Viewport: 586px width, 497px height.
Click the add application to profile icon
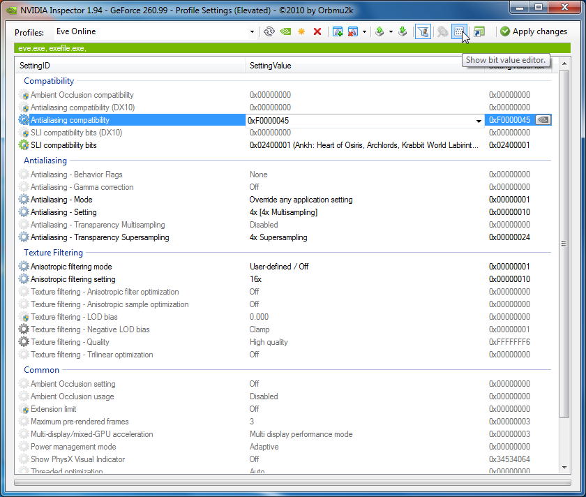point(338,31)
